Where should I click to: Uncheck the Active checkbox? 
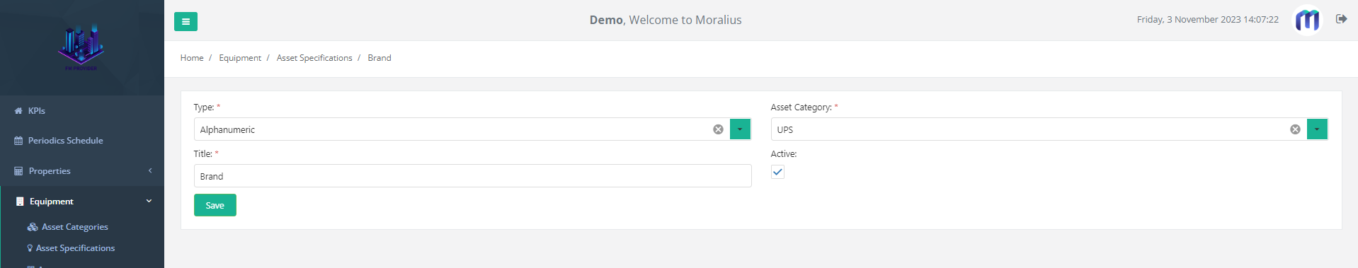pyautogui.click(x=777, y=172)
